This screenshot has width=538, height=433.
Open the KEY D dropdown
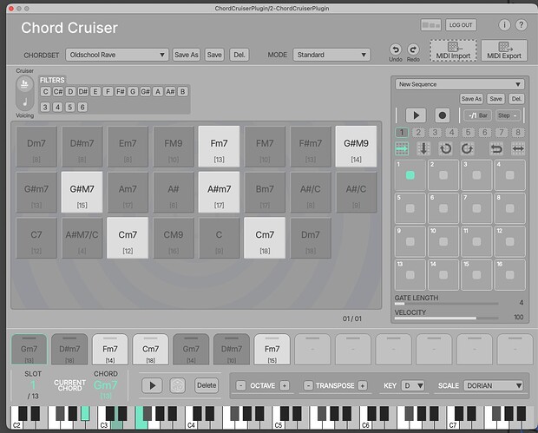(413, 385)
